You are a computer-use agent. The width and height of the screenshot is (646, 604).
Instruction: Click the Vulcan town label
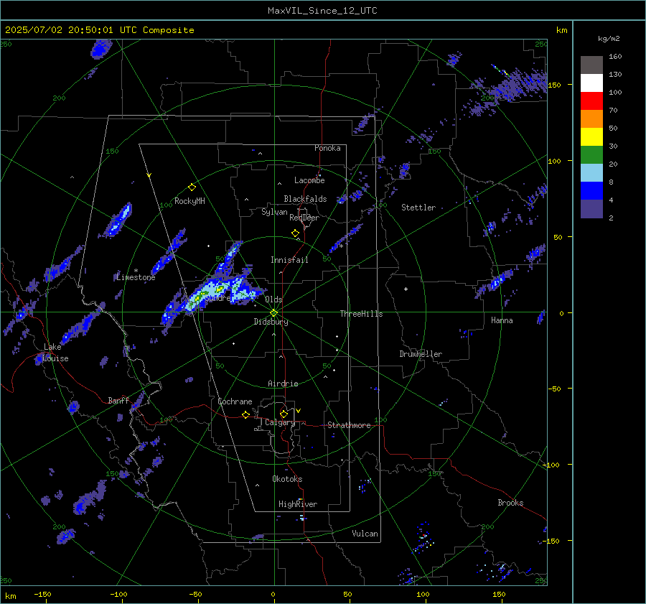(x=365, y=534)
